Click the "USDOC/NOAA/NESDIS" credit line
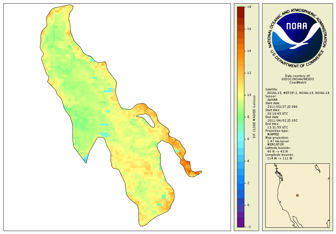 click(x=298, y=79)
